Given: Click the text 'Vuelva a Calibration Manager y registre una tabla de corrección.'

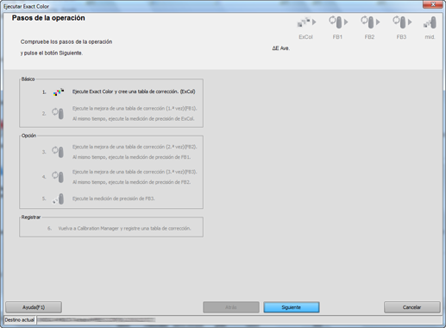Looking at the screenshot, I should 124,228.
